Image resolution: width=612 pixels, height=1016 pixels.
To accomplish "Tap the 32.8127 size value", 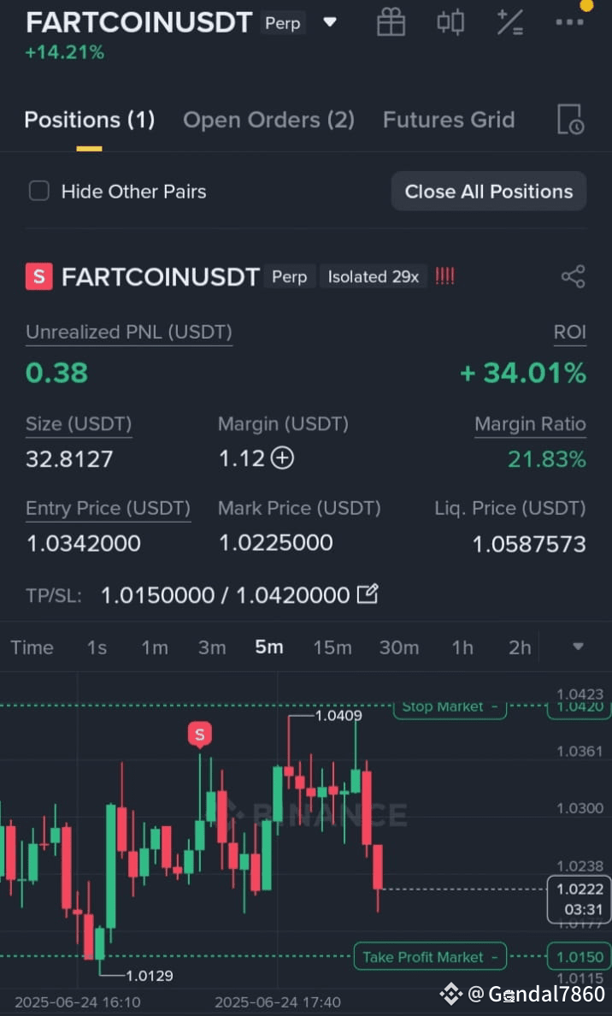I will (69, 458).
